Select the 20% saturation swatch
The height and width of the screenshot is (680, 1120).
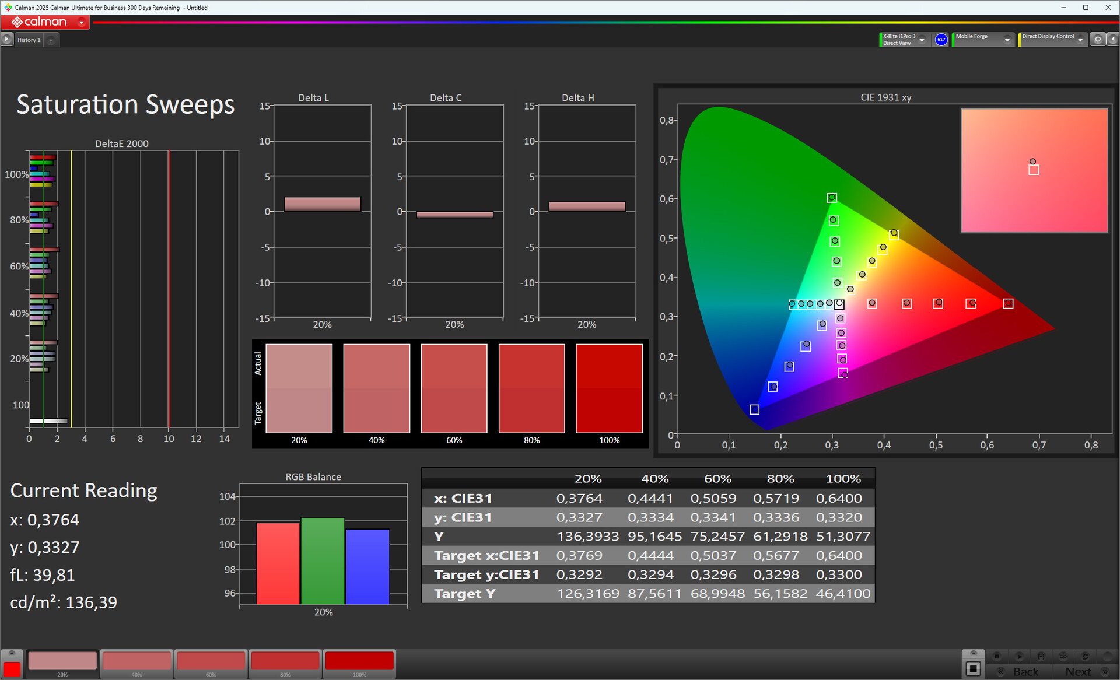click(62, 662)
